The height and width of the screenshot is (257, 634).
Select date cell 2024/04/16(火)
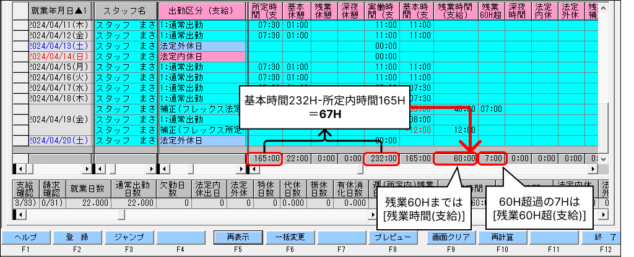pyautogui.click(x=61, y=77)
